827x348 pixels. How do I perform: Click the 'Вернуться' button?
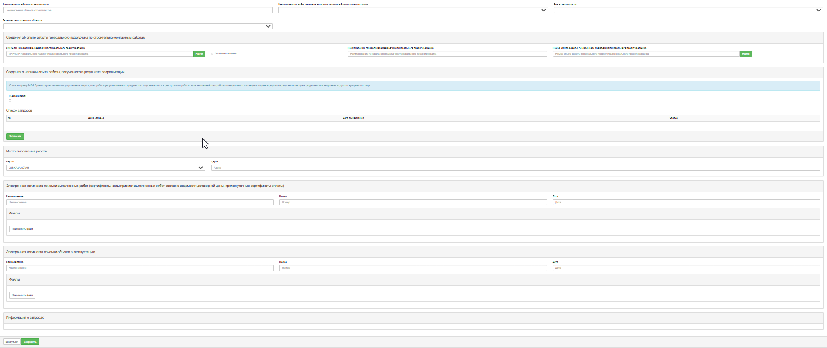click(x=12, y=342)
